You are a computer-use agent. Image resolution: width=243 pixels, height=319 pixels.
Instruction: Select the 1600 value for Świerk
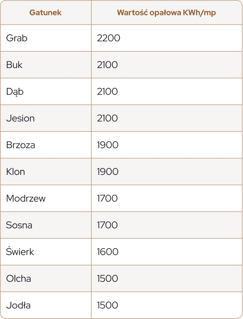click(108, 252)
